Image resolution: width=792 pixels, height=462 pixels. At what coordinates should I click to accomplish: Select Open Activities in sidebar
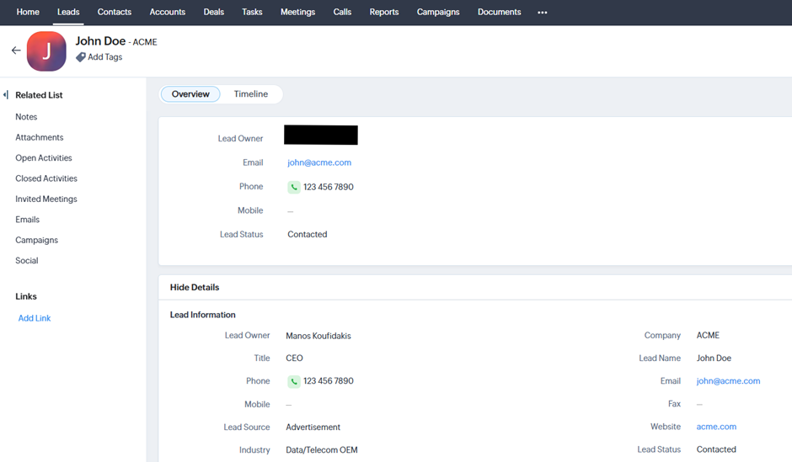pos(44,158)
